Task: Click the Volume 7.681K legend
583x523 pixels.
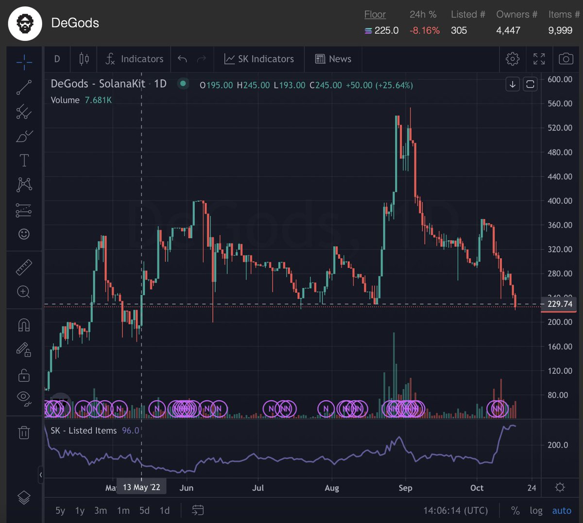Action: pyautogui.click(x=81, y=100)
